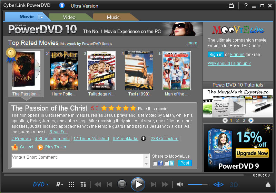Click comment box scroll up arrow
Viewport: 276px width, 193px height.
146,157
